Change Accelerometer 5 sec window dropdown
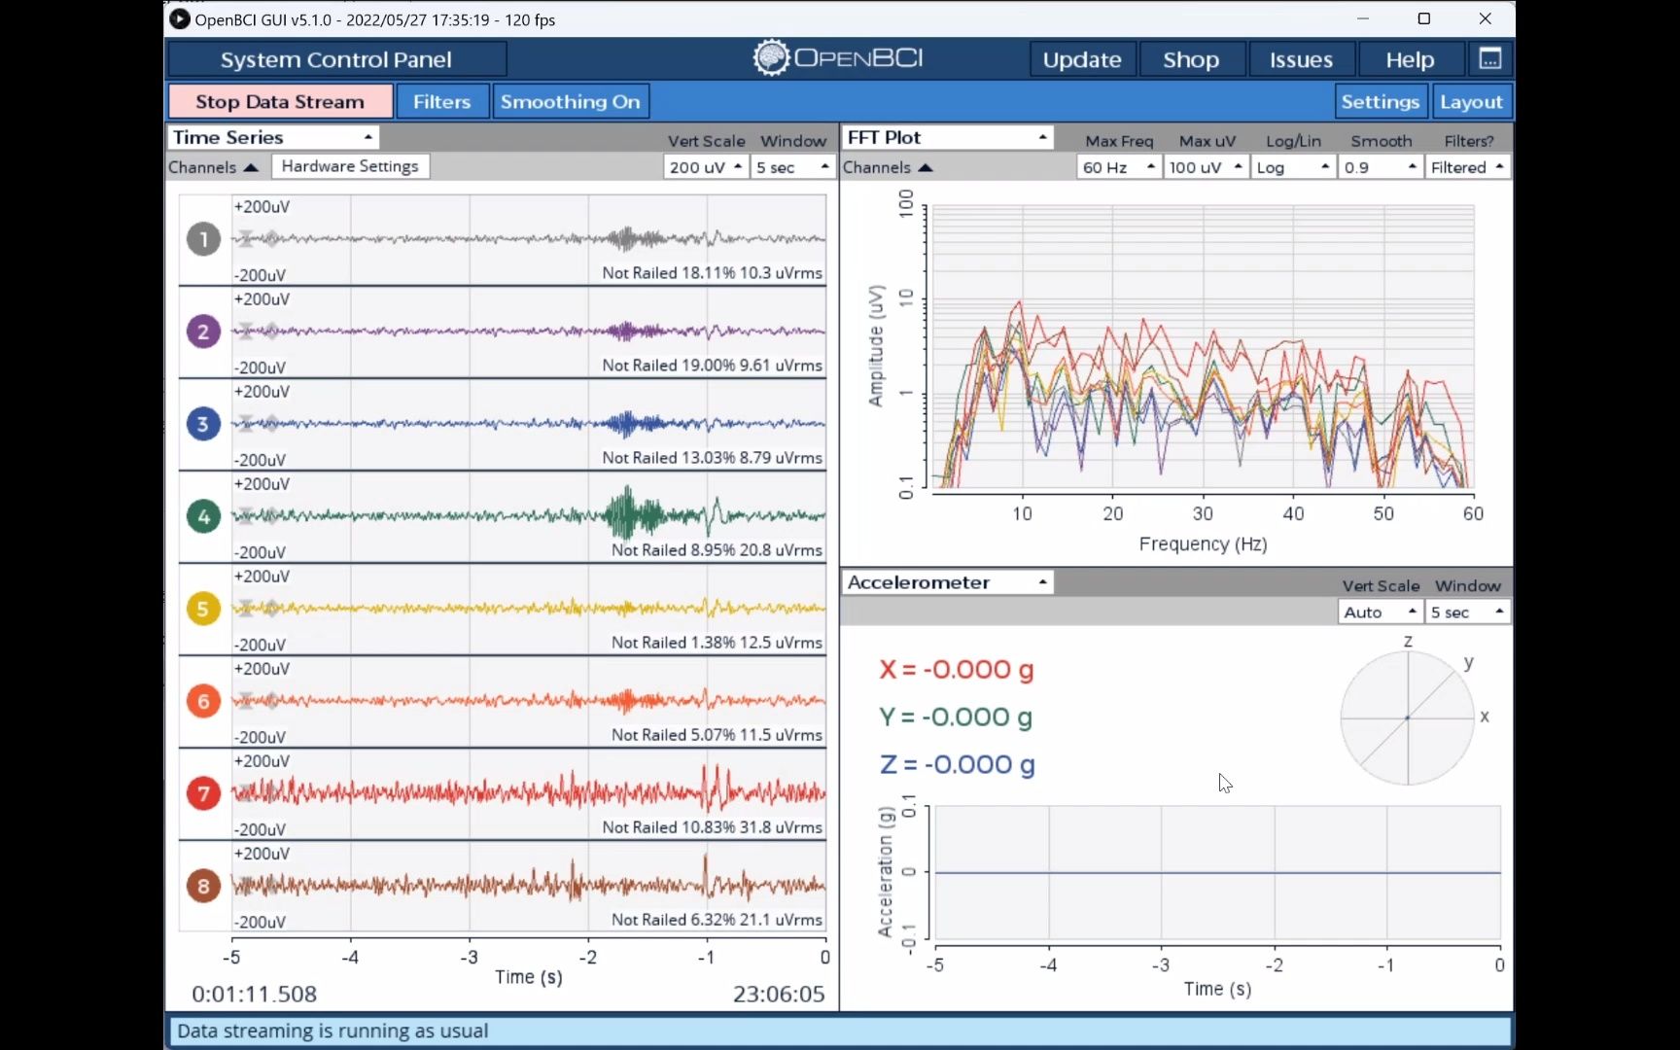Image resolution: width=1680 pixels, height=1050 pixels. (1467, 612)
